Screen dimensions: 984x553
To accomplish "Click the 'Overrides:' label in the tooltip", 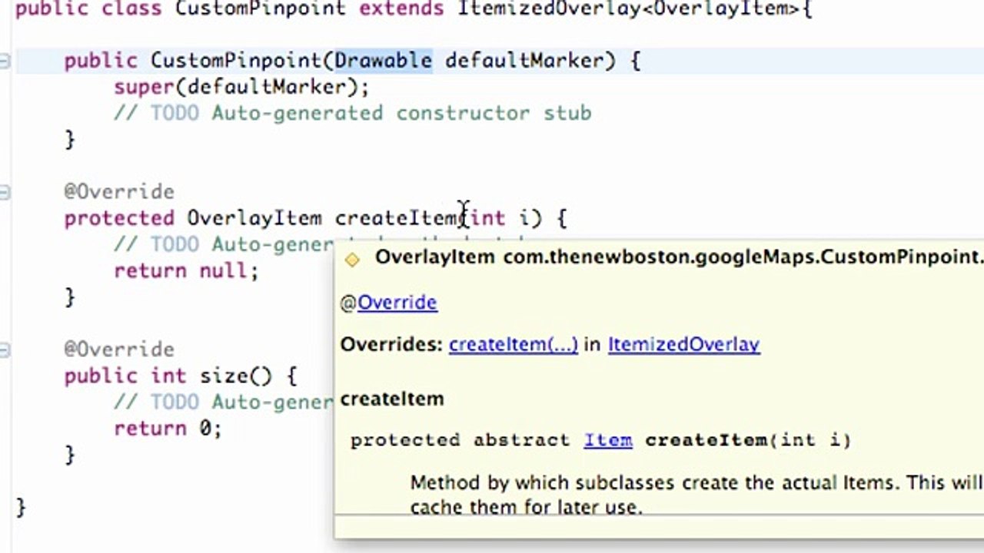I will (x=391, y=344).
